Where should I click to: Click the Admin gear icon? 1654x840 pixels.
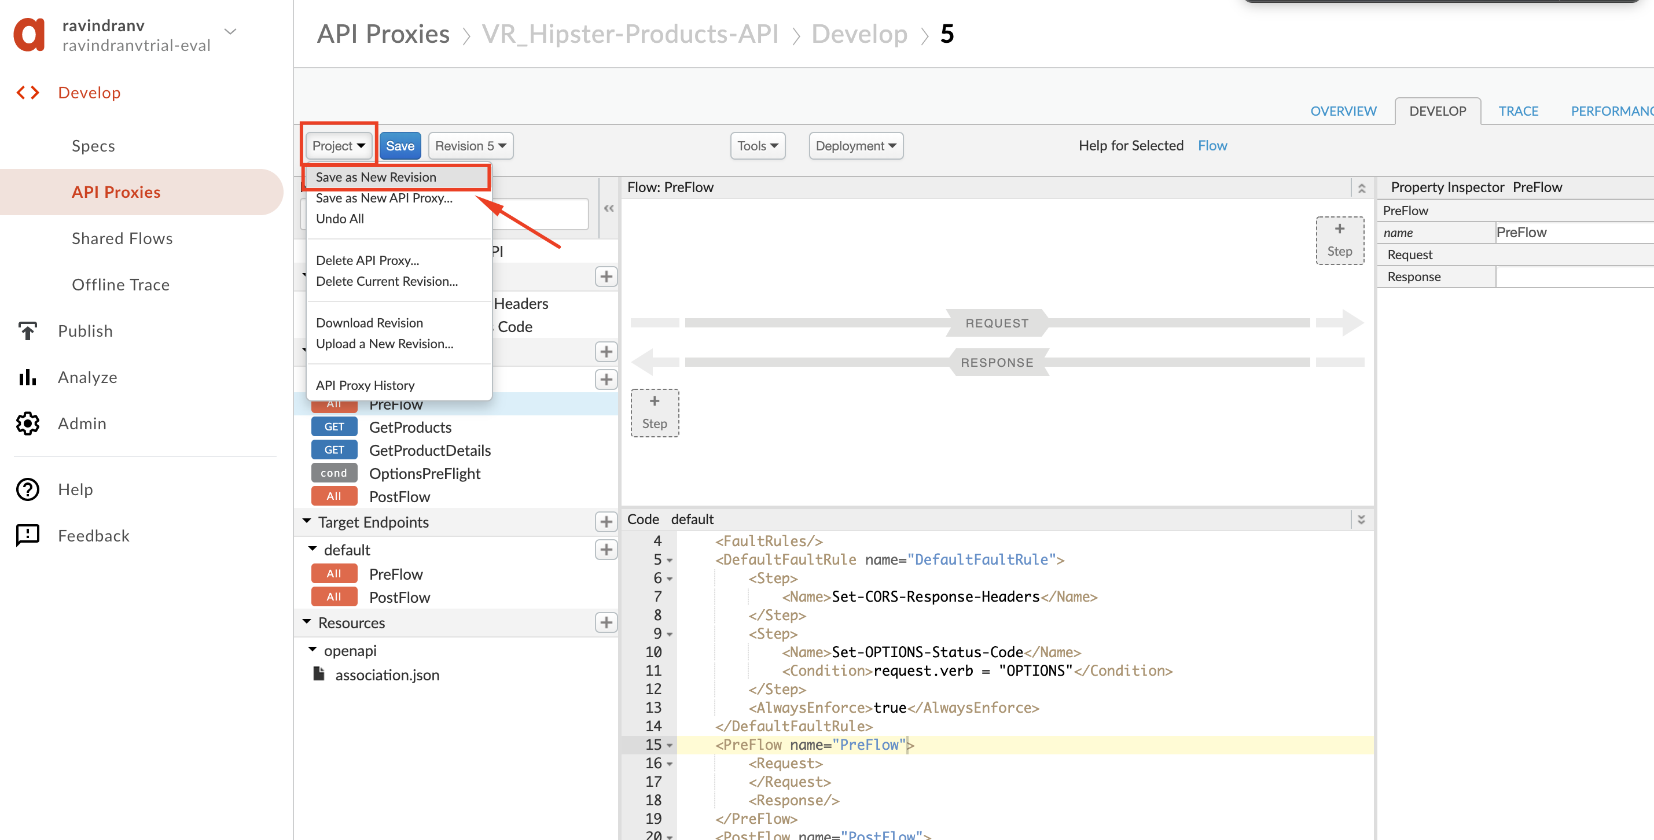click(28, 423)
